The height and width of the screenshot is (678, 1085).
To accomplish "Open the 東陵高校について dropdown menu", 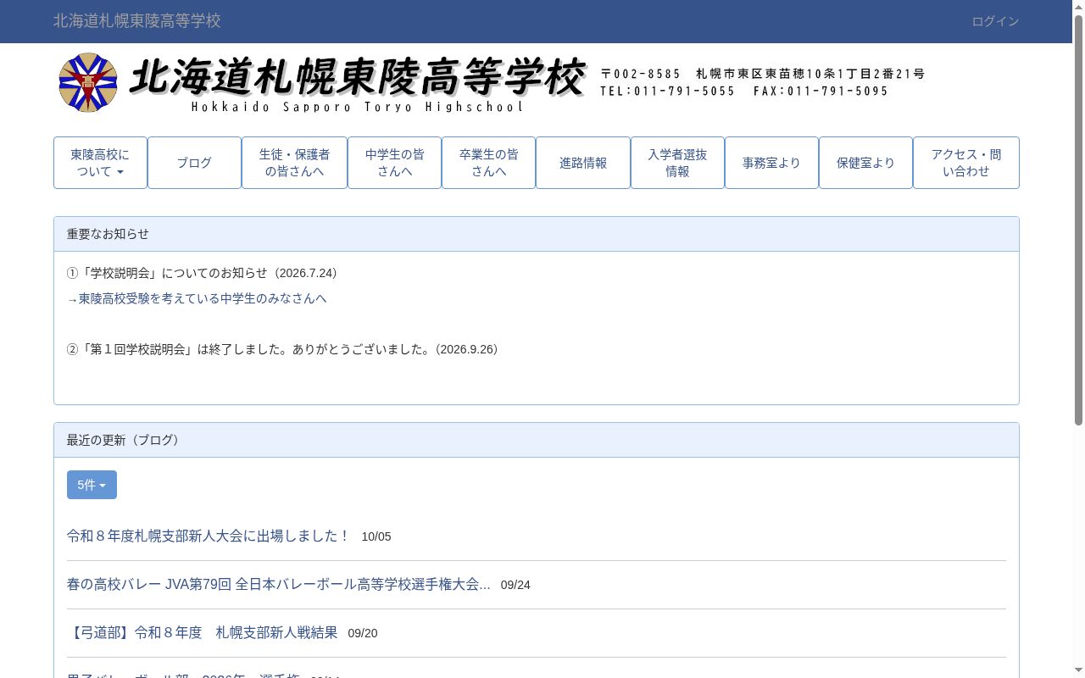I will pyautogui.click(x=100, y=163).
